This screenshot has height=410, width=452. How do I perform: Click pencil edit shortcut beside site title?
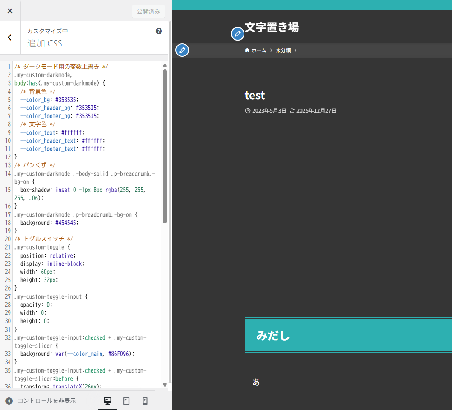pos(238,34)
